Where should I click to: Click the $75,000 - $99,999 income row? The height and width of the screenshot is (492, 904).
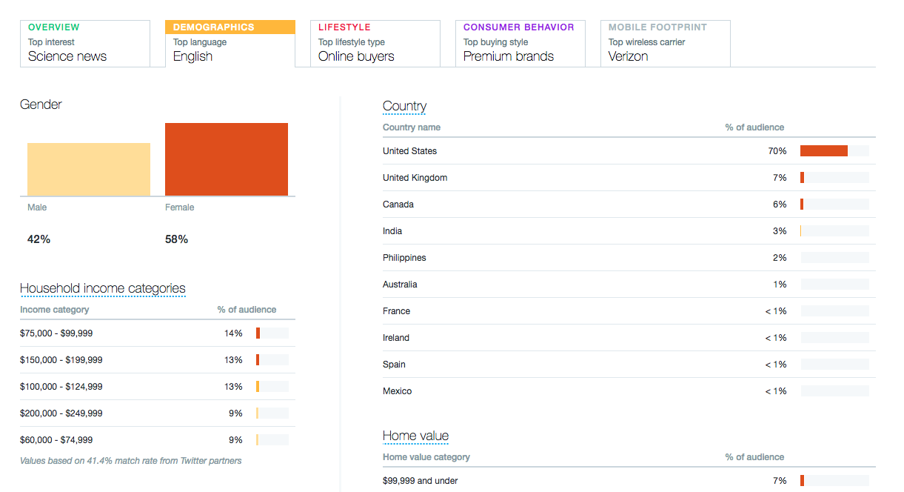[157, 333]
